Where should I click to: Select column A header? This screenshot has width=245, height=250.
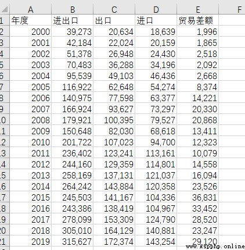(31, 9)
